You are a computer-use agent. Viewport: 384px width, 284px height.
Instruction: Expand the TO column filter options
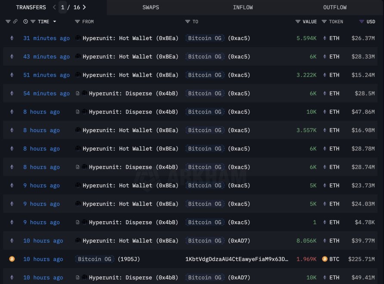pyautogui.click(x=187, y=22)
